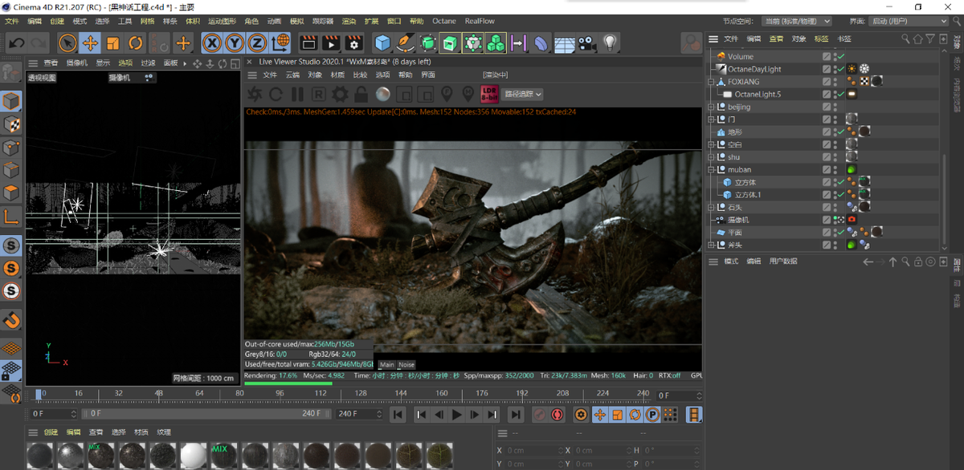Restart render with Live Viewer refresh icon

coord(276,95)
